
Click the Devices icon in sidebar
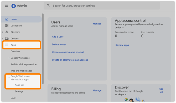[x=7, y=38]
